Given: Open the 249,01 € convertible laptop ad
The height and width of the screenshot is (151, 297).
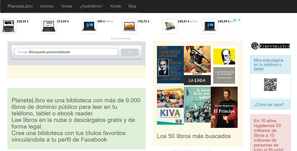Looking at the screenshot, I should coord(170,26).
